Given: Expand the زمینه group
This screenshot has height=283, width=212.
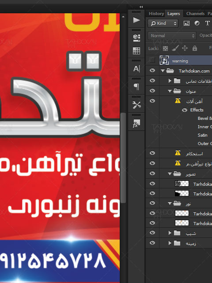Looking at the screenshot, I should (x=170, y=243).
